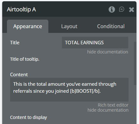Click the Title property label

tap(15, 43)
